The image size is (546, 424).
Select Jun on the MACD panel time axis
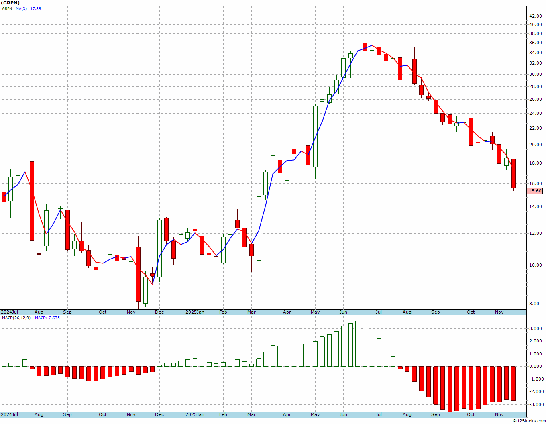pos(343,414)
